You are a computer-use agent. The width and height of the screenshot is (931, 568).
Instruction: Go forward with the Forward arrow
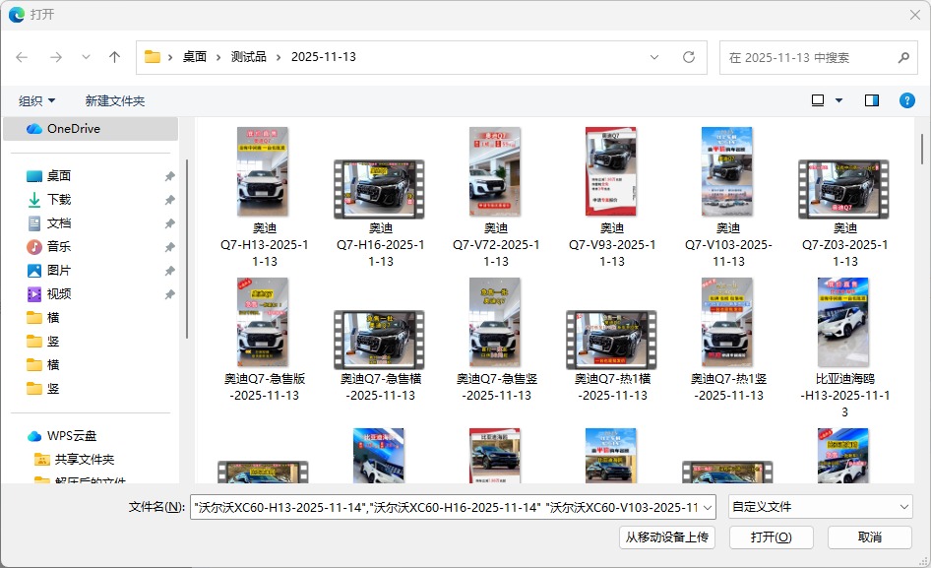coord(56,57)
